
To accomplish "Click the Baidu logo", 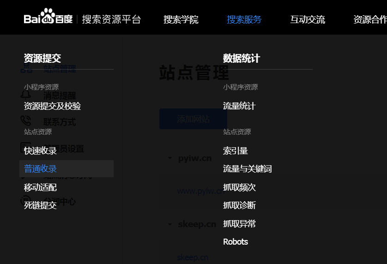I will (48, 16).
